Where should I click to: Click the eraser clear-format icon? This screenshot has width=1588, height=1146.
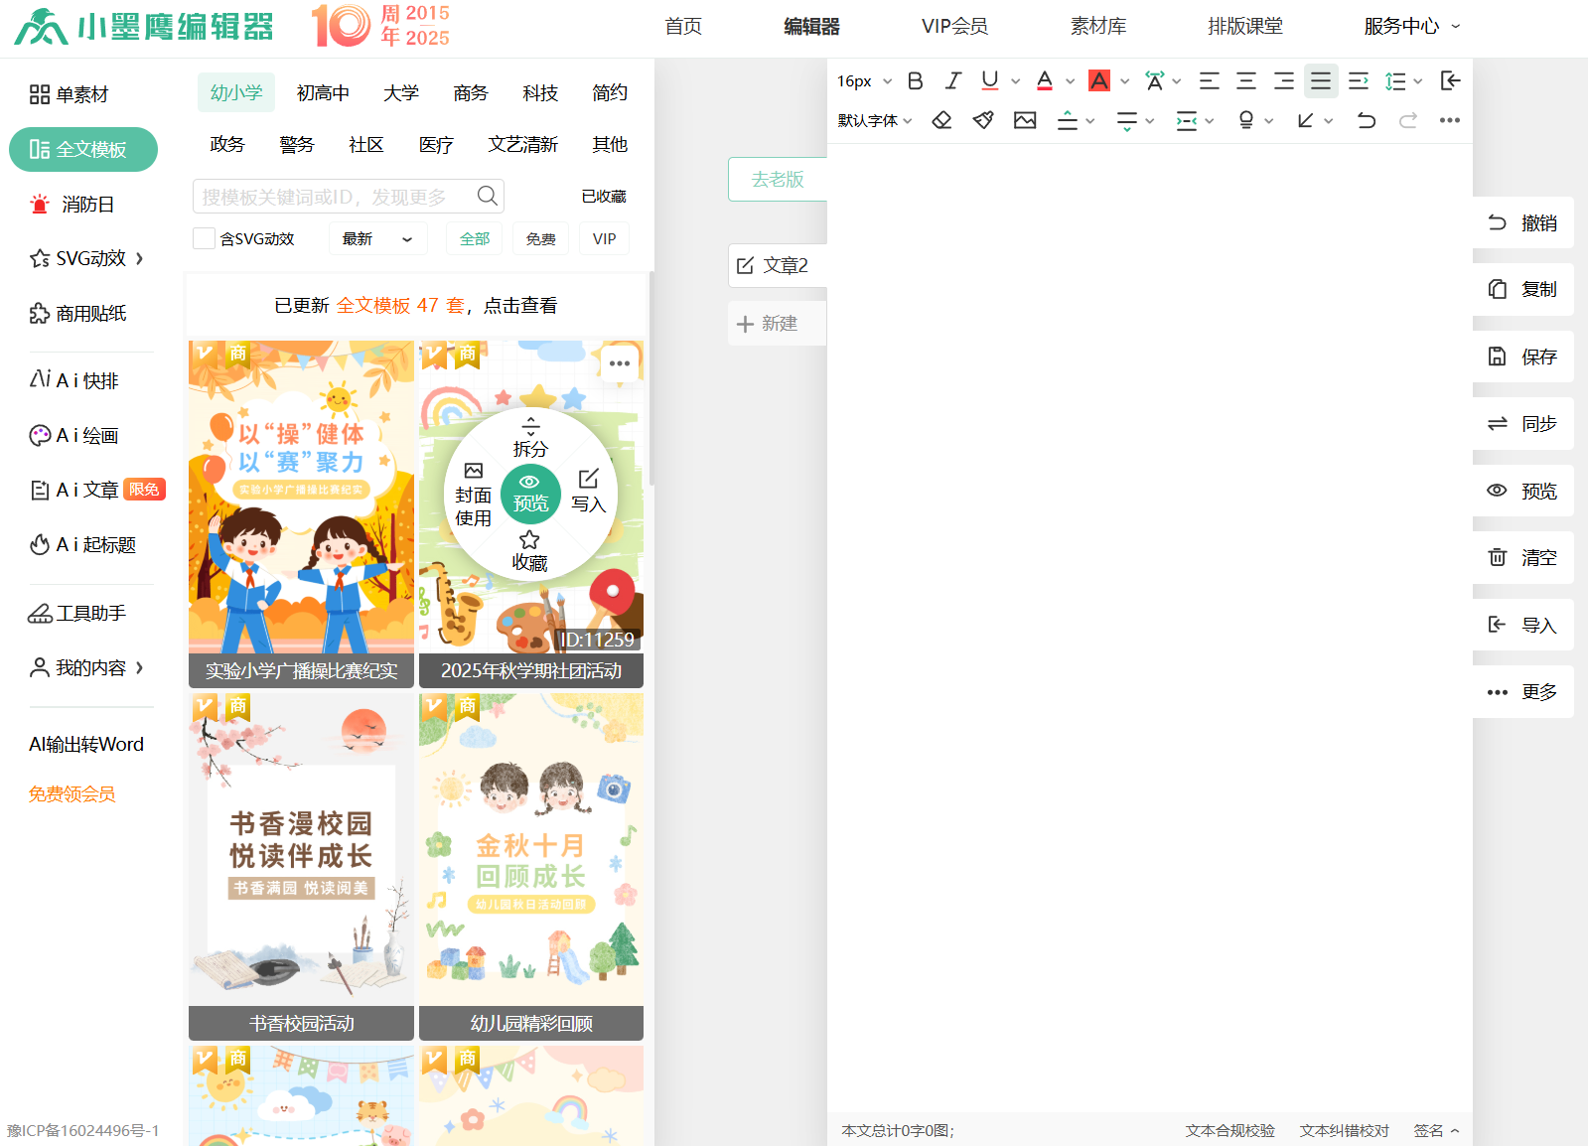(941, 121)
